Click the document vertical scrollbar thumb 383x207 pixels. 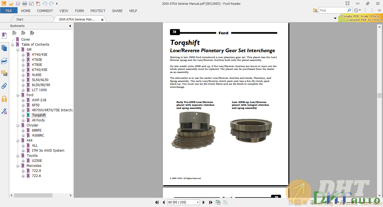point(379,95)
